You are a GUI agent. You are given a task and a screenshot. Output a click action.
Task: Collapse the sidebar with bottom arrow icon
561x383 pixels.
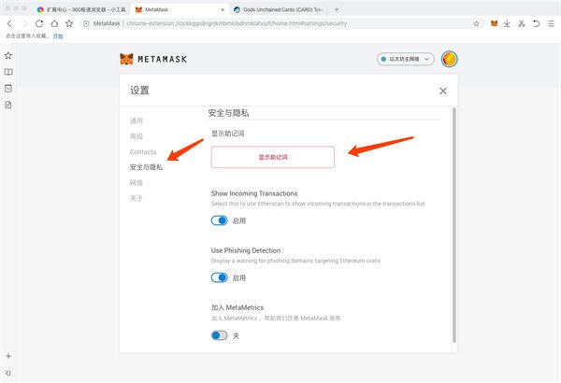[8, 373]
